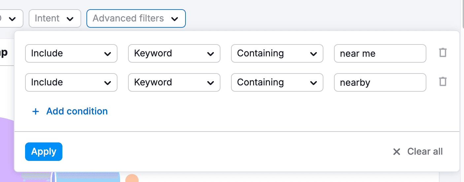Click the X icon next to Clear all

396,152
